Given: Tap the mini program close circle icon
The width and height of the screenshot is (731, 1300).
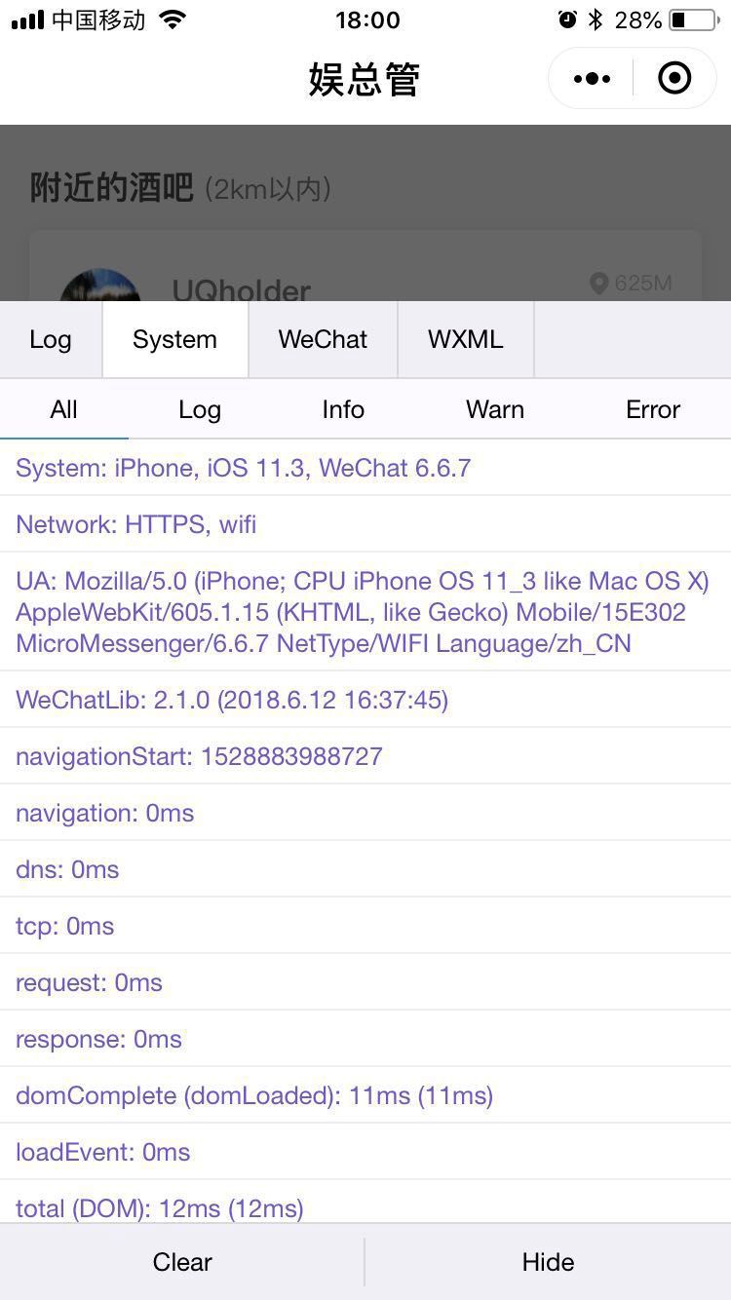Looking at the screenshot, I should pos(674,78).
